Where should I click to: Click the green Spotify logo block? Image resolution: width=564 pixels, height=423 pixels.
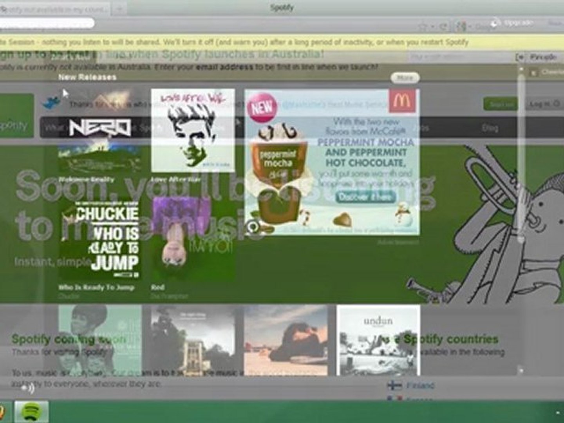(x=16, y=116)
